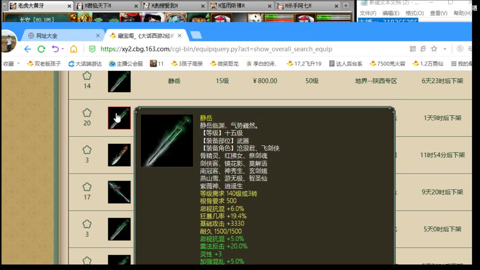
Task: Bookmark this page with the star icon
Action: coord(434,49)
